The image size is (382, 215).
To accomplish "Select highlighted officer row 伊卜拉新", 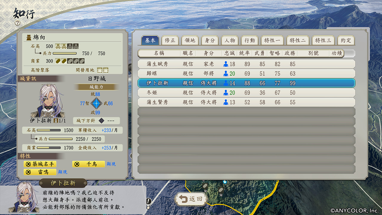I will click(247, 83).
